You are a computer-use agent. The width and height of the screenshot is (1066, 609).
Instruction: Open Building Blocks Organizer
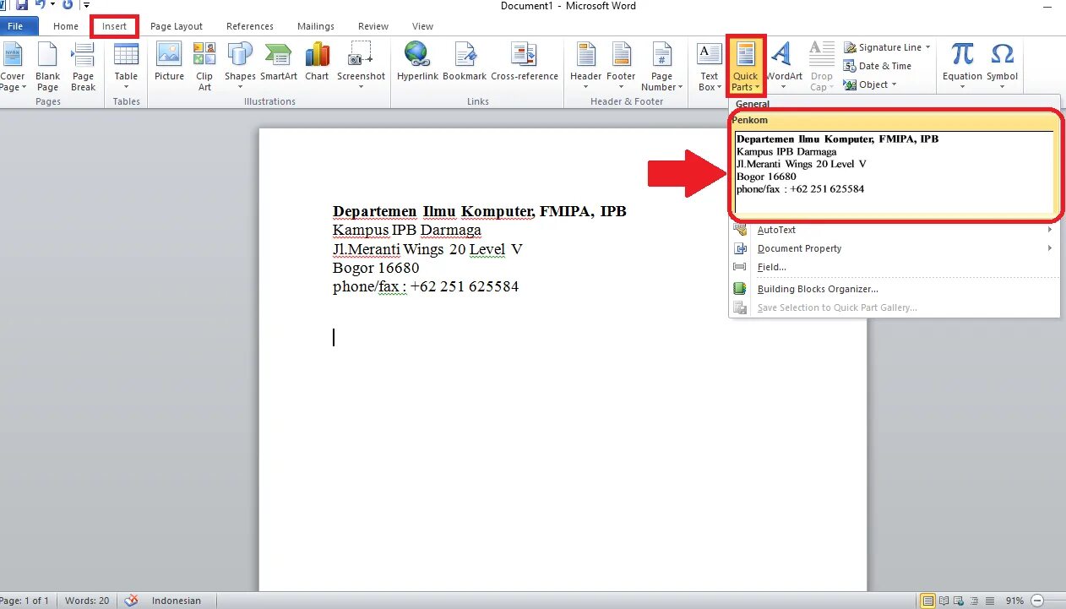(x=894, y=289)
